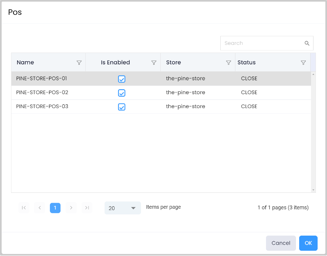Select page 1 in pagination
327x256 pixels.
(55, 208)
